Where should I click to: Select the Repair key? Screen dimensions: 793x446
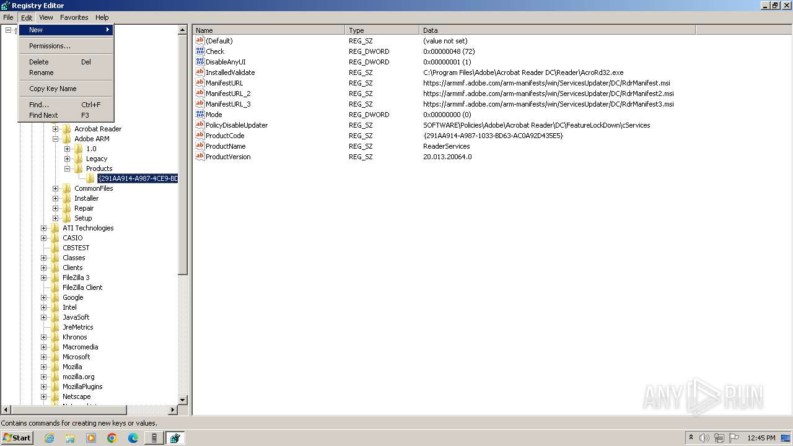tap(84, 208)
